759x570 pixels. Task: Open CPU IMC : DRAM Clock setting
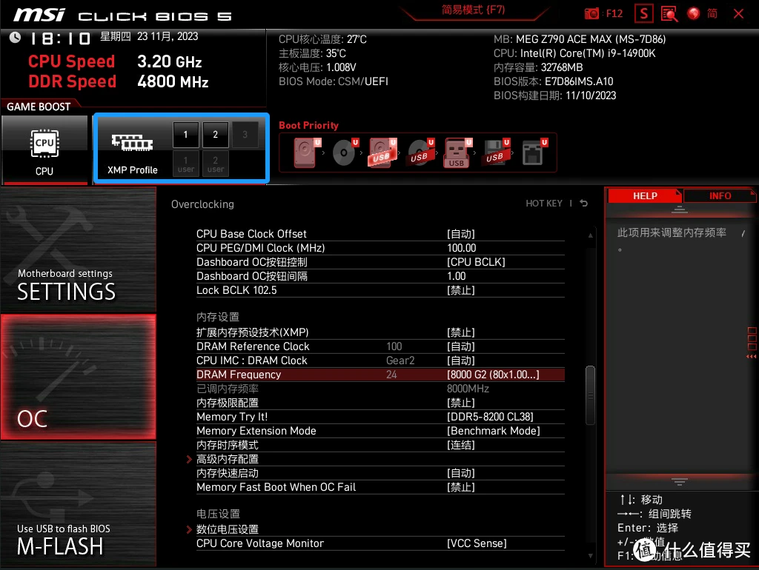coord(380,361)
